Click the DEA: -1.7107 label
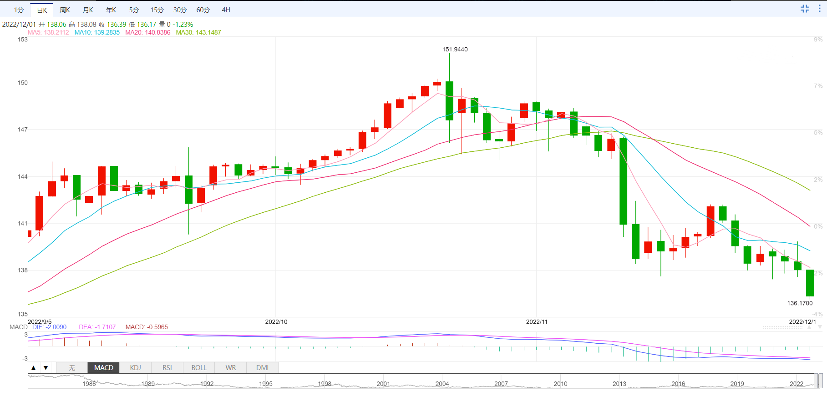This screenshot has width=827, height=396. tap(97, 327)
